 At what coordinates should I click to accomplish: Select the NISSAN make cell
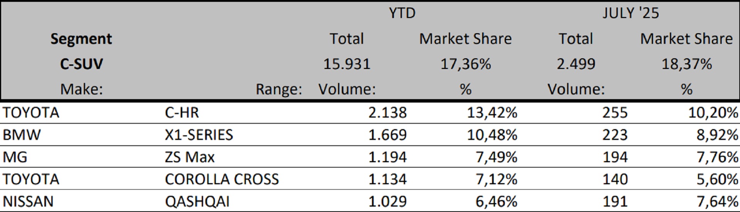coord(28,202)
